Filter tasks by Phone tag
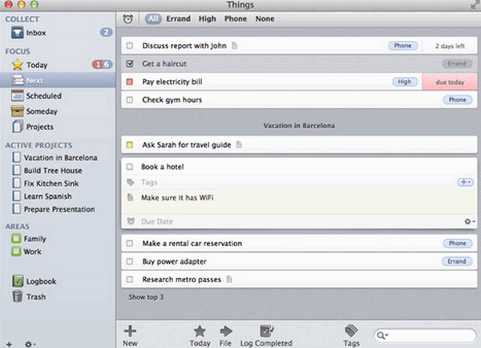The image size is (481, 348). pyautogui.click(x=236, y=18)
